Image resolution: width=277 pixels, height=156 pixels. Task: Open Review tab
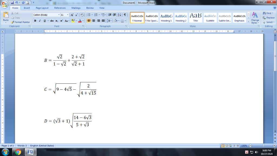(90, 8)
